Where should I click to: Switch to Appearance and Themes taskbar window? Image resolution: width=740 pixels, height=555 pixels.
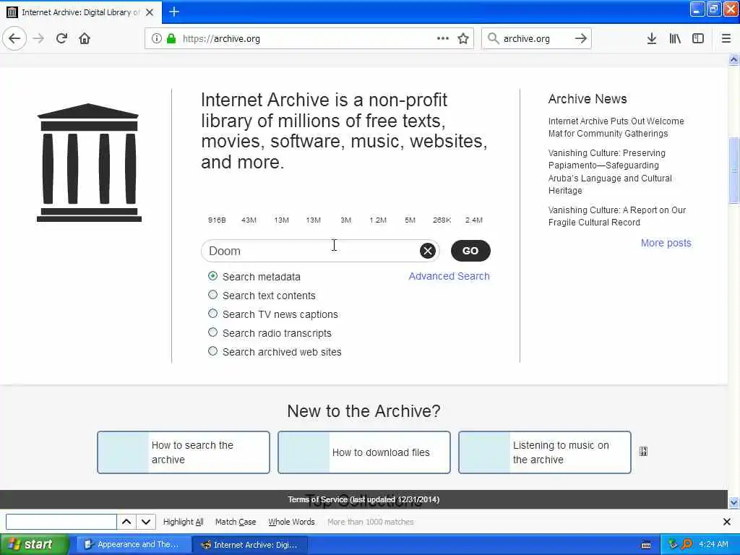(x=133, y=545)
